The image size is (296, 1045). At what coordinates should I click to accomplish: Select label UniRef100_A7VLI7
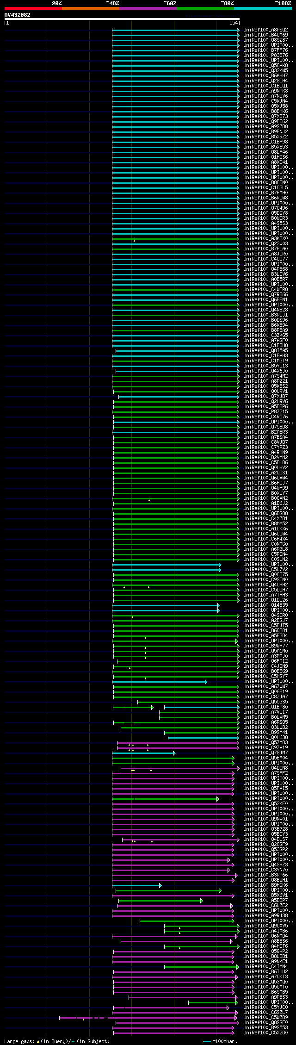[x=265, y=712]
